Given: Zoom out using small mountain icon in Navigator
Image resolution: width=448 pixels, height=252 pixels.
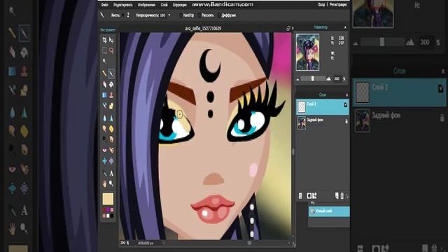Looking at the screenshot, I should tap(297, 79).
